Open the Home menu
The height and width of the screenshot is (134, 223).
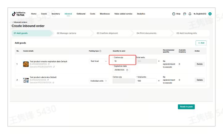coord(34,14)
